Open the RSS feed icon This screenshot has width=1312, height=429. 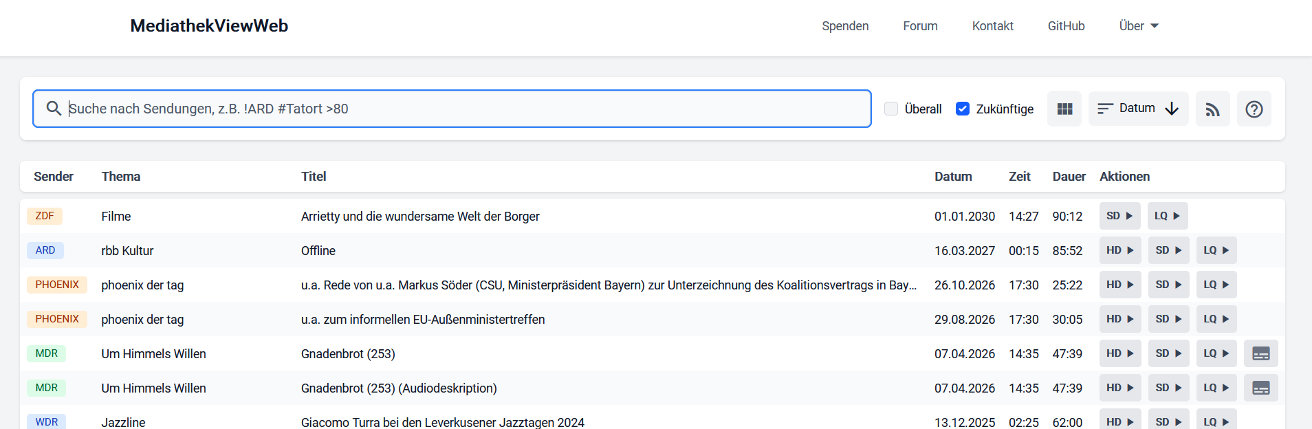[1213, 109]
